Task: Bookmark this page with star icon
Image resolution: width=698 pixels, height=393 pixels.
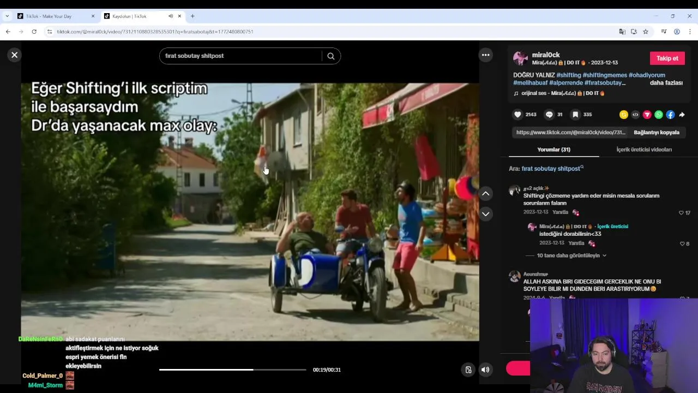Action: click(x=646, y=32)
